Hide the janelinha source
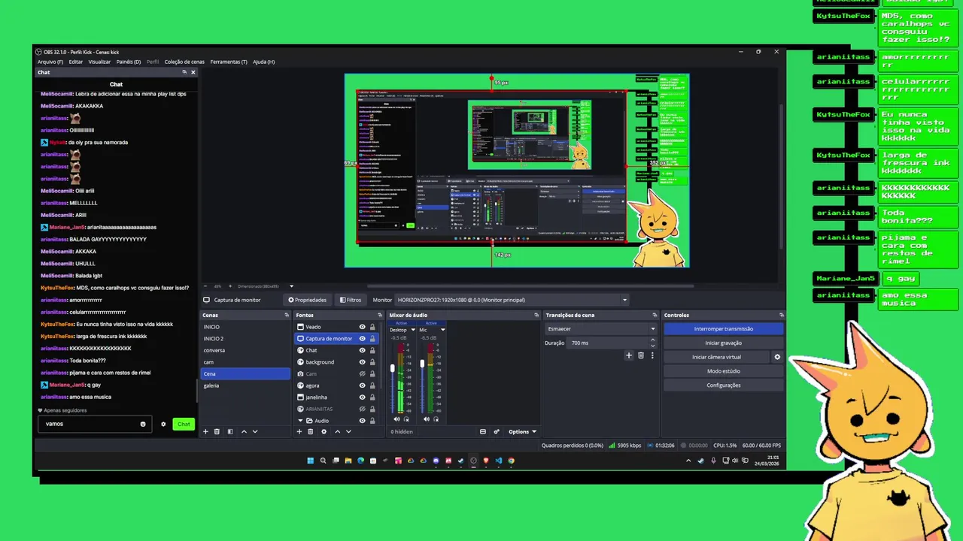The height and width of the screenshot is (541, 963). [362, 397]
